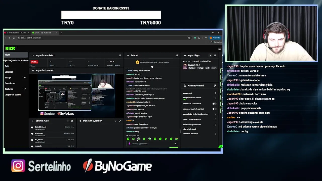Open the browser extensions puzzle icon
The width and height of the screenshot is (322, 181).
[x=199, y=38]
